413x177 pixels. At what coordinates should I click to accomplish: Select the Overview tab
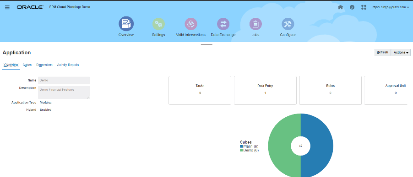point(11,65)
